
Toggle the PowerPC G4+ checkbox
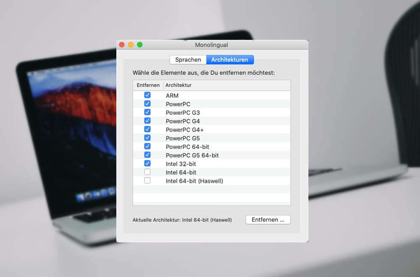pos(147,129)
